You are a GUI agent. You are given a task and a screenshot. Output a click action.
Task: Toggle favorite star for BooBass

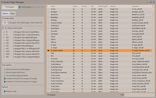tap(48, 20)
